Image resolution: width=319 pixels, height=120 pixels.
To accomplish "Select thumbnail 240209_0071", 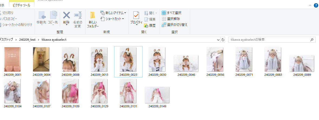I will pos(244,59).
